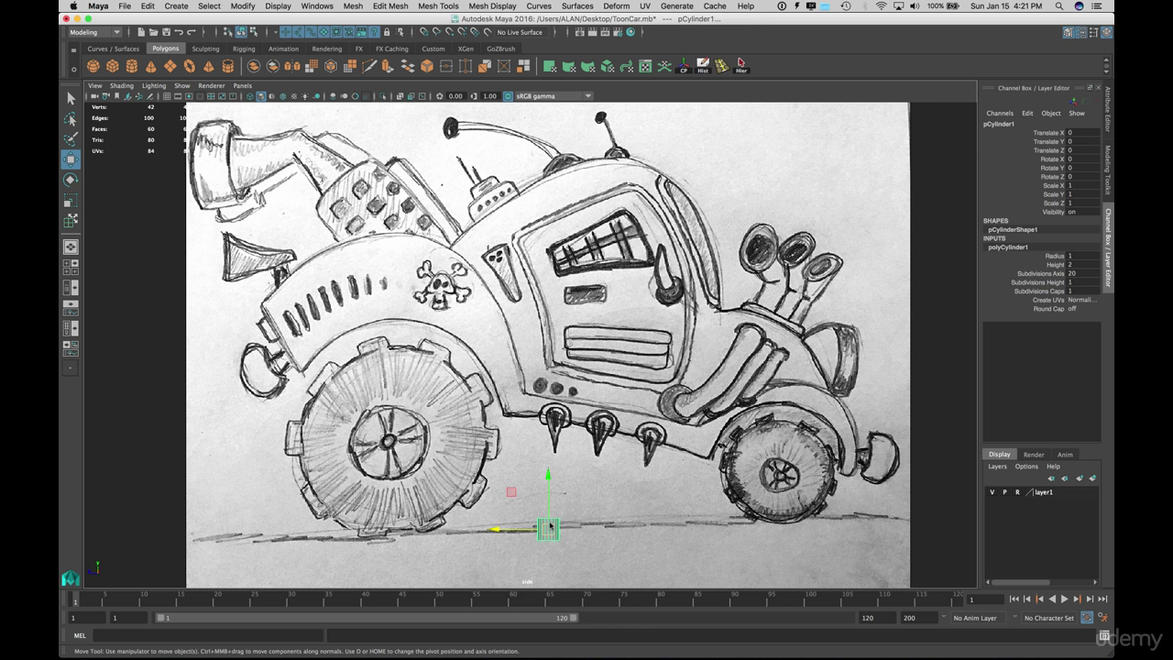Create a polygon sphere from the shelf
Image resolution: width=1173 pixels, height=660 pixels.
pos(93,66)
